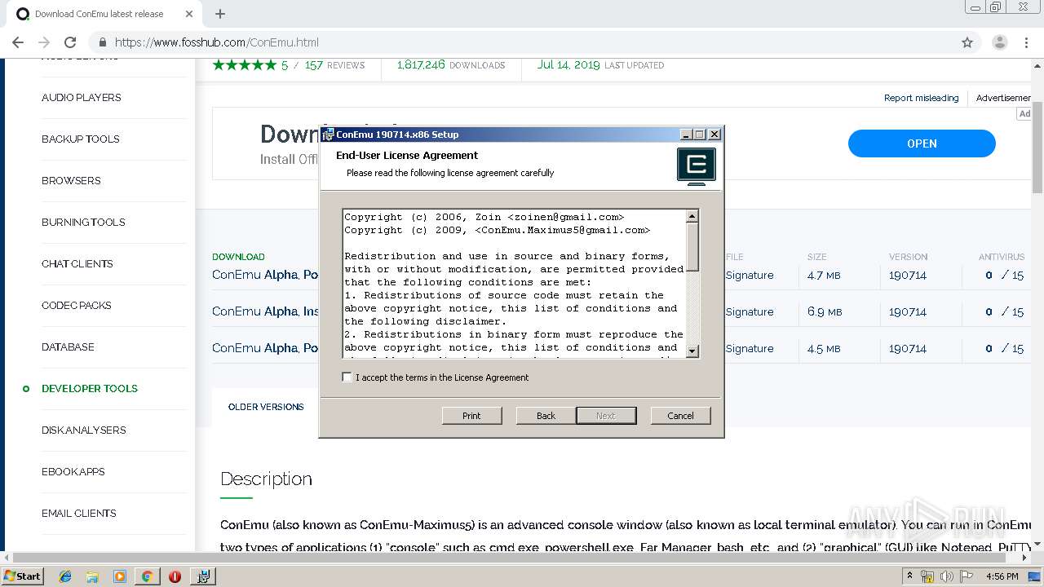This screenshot has height=587, width=1044.
Task: Click the Ad info icon
Action: click(1024, 114)
